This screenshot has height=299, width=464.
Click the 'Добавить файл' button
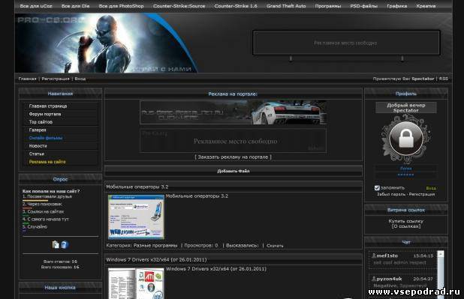click(234, 171)
